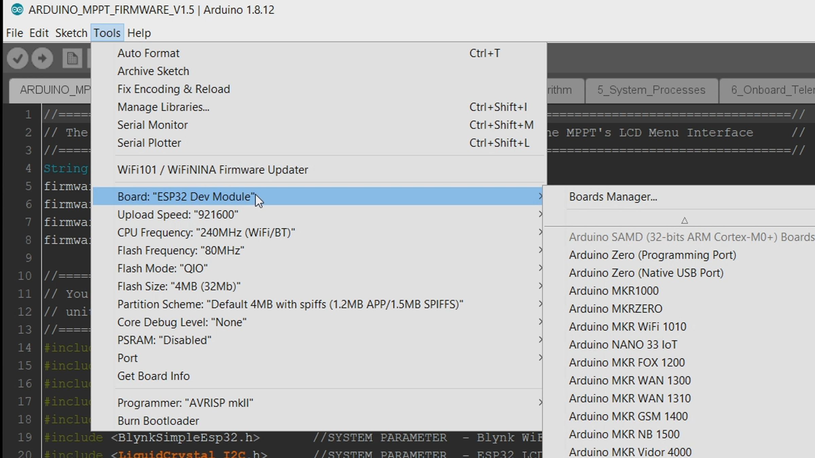Click line number 10 in gutter
Screen dimensions: 815x458
click(x=25, y=276)
